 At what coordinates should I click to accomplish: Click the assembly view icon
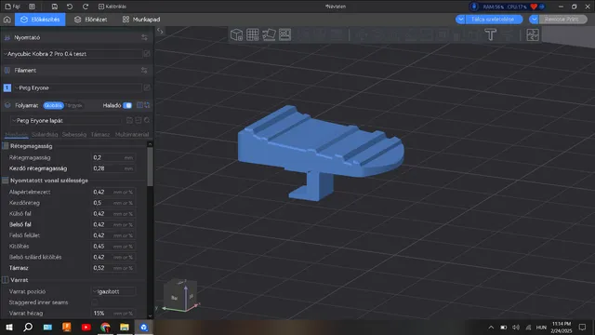click(x=533, y=35)
